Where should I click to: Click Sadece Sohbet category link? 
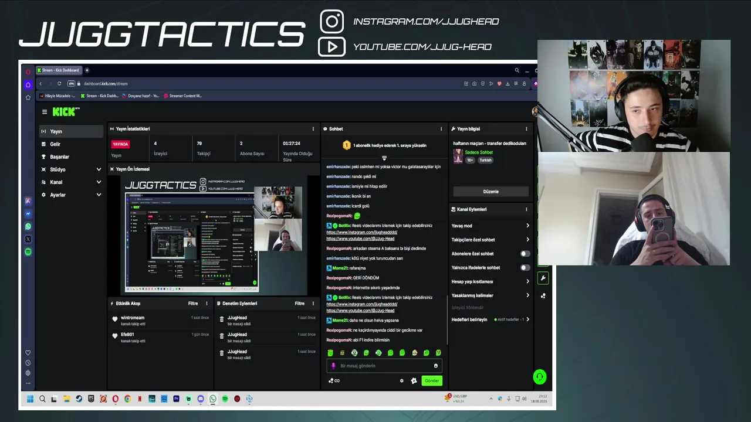(479, 152)
